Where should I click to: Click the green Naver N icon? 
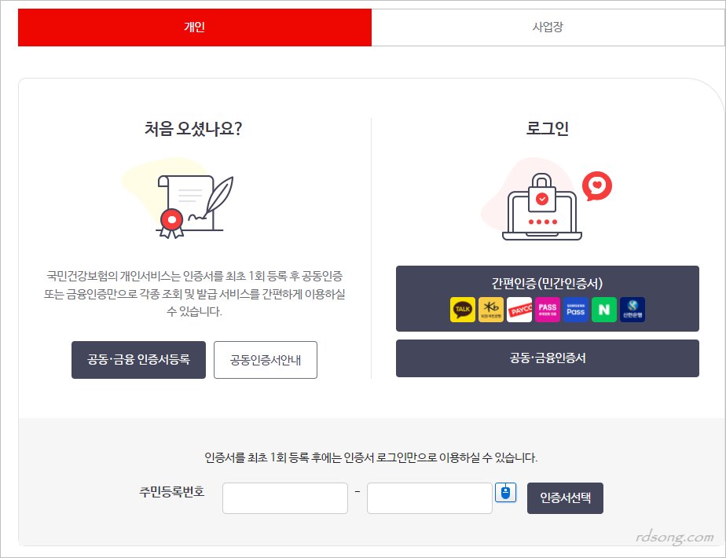point(604,310)
